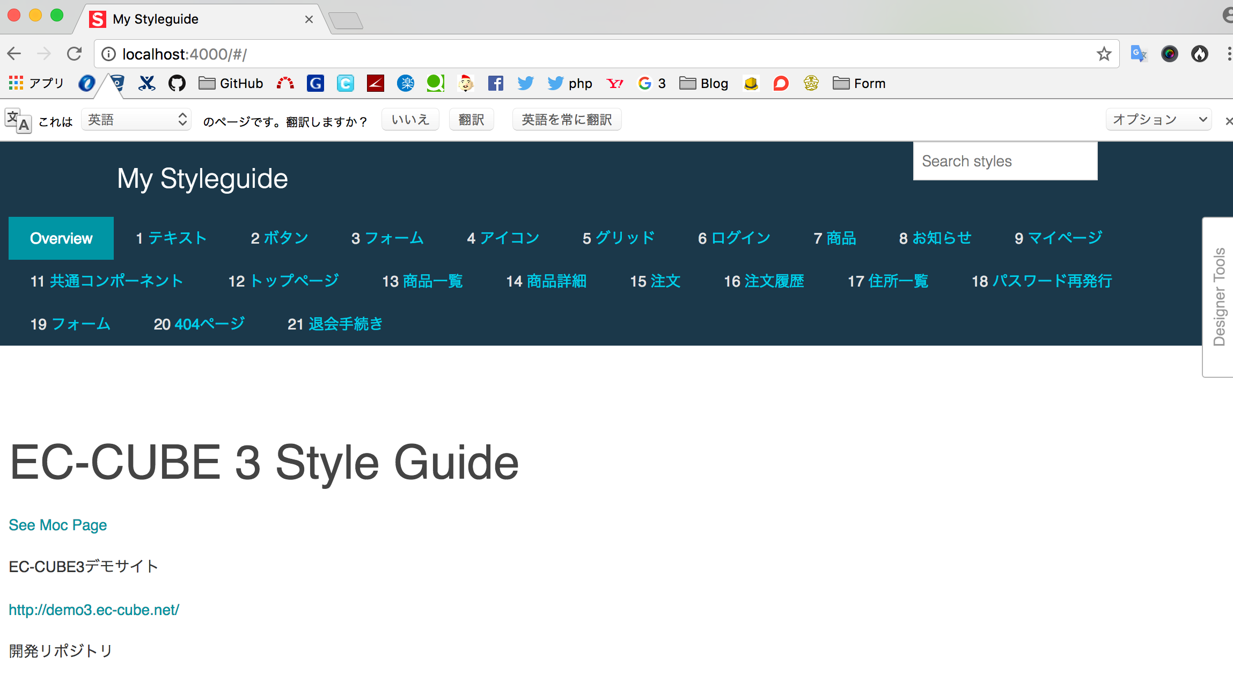Image resolution: width=1233 pixels, height=673 pixels.
Task: Go to section 2 ボタン
Action: click(x=280, y=238)
